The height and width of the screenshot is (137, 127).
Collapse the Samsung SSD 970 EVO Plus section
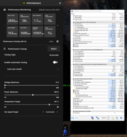point(72,64)
